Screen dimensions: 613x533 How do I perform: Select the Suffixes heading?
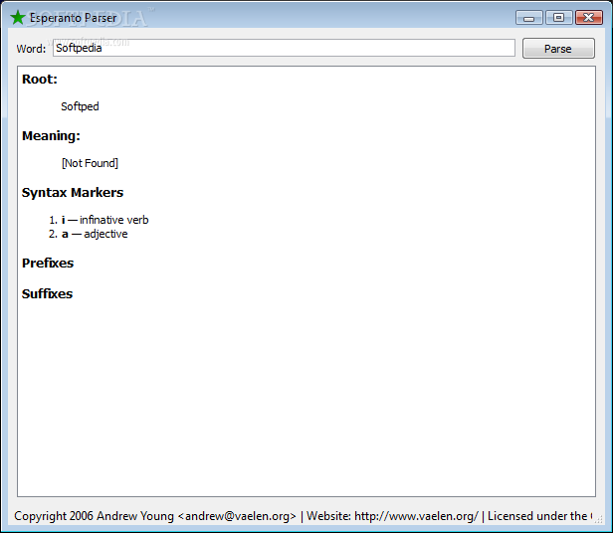[48, 294]
